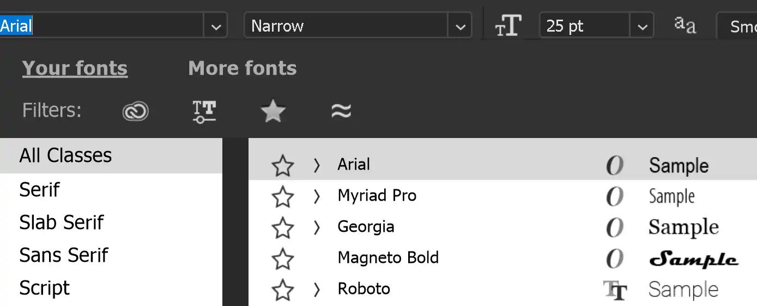Show favorite fonts filter star

(x=272, y=111)
